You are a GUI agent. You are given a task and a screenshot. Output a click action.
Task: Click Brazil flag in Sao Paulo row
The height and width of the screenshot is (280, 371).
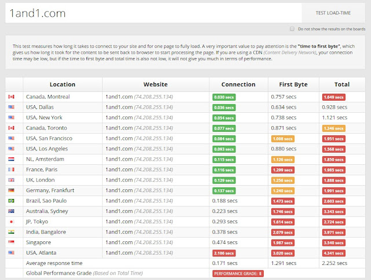tap(11, 201)
